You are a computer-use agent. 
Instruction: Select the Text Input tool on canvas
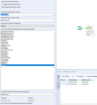(80, 28)
